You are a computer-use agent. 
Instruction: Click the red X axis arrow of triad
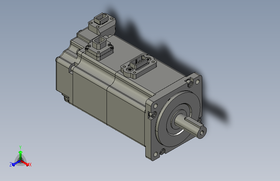click(25, 163)
